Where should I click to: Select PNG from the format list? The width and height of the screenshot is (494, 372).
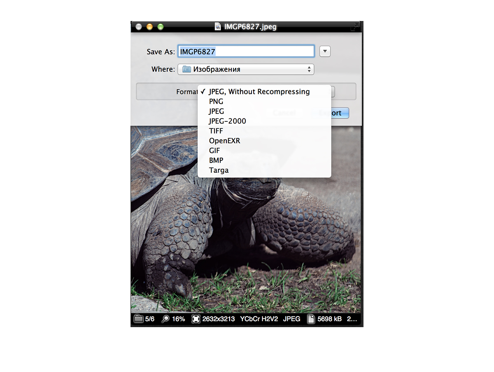pos(264,101)
